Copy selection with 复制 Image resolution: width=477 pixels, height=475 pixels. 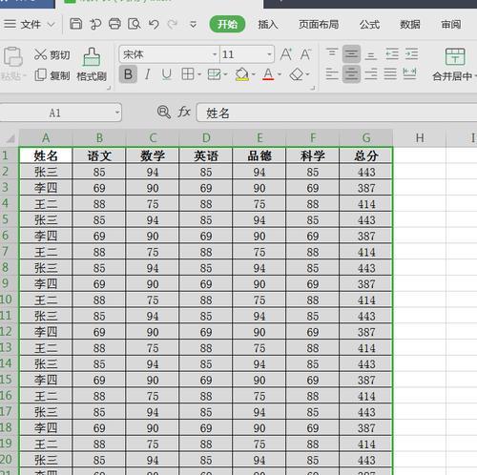pyautogui.click(x=52, y=75)
